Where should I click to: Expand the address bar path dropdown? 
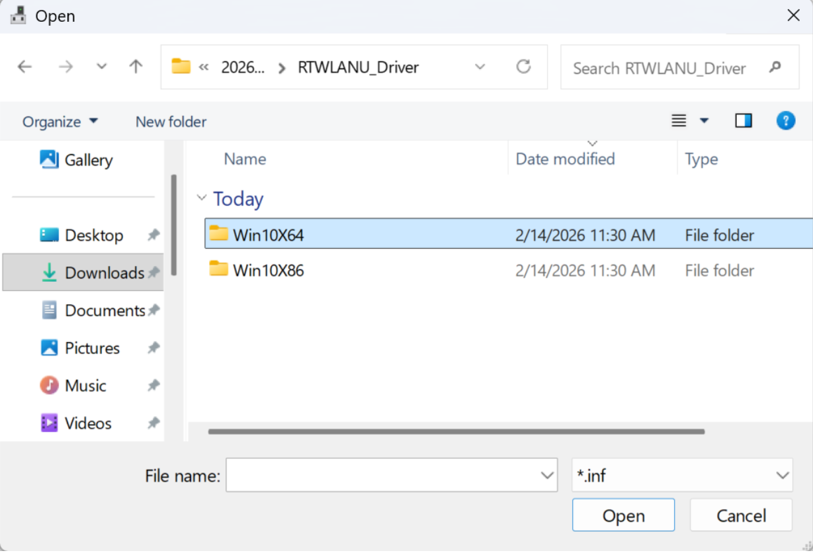click(x=480, y=67)
